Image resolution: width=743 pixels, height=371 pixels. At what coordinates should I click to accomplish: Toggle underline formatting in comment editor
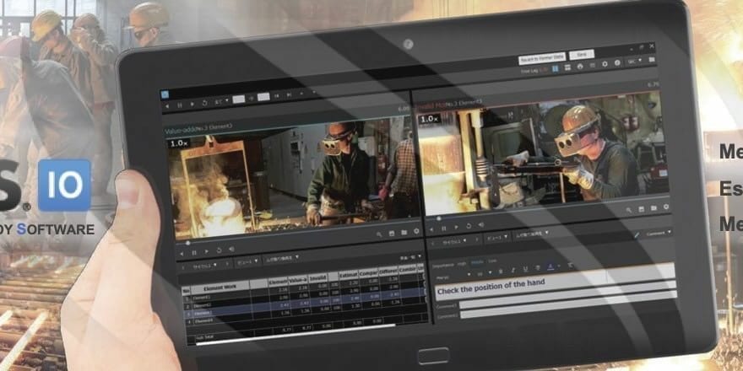tap(524, 270)
